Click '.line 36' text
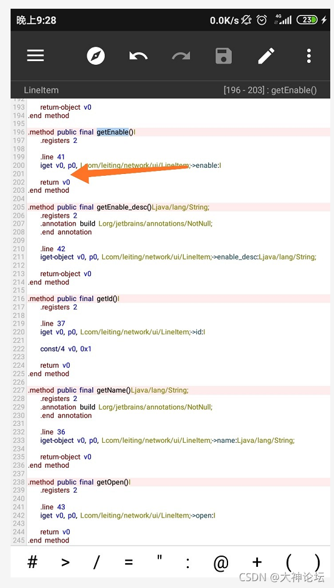This screenshot has height=588, width=334. (52, 432)
